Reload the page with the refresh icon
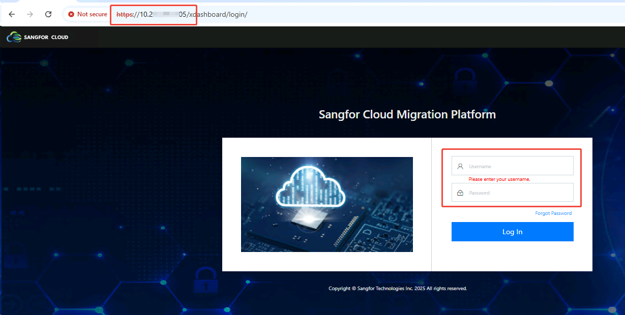The height and width of the screenshot is (315, 625). click(48, 14)
